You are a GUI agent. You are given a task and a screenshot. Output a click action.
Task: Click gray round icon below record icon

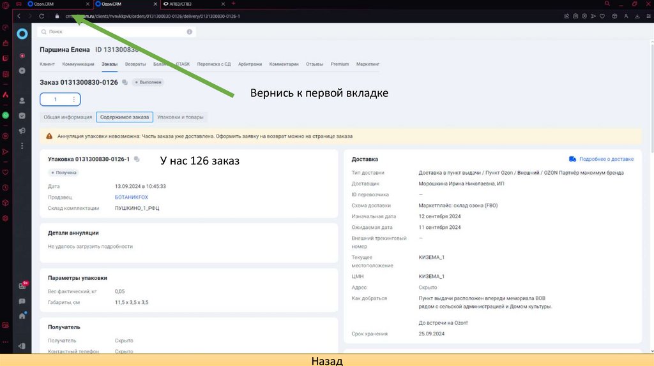pos(22,71)
